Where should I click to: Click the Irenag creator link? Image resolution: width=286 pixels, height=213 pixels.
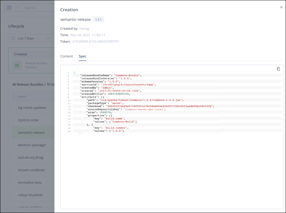pyautogui.click(x=84, y=28)
